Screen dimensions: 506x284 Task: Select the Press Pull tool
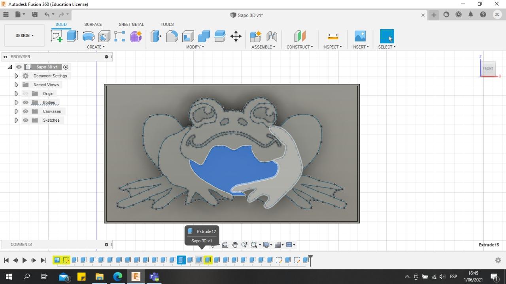click(156, 36)
